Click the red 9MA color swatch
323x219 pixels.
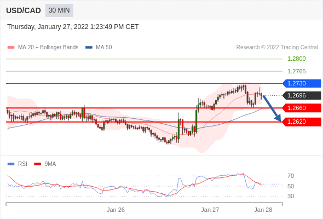tap(37, 164)
